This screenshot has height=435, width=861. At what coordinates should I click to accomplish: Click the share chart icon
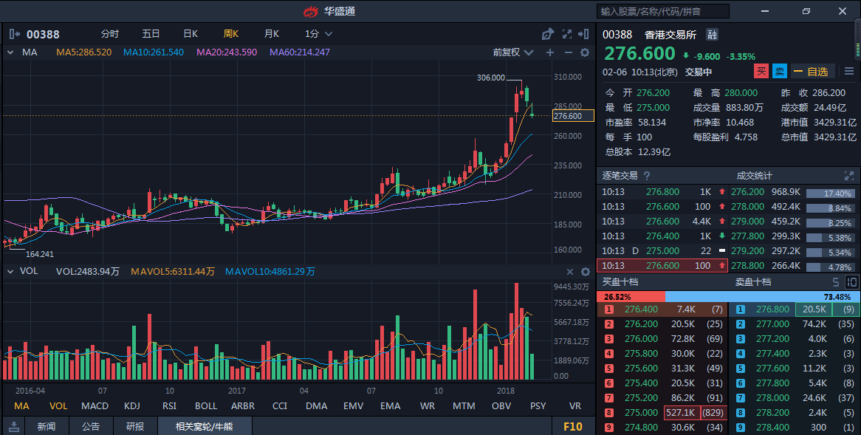tap(547, 34)
